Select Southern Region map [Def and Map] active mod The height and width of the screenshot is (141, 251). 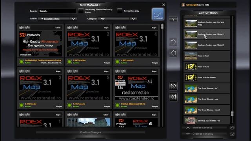coord(207,23)
